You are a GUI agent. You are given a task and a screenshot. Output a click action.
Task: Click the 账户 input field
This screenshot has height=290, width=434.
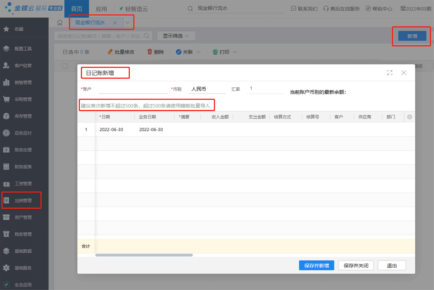[133, 89]
